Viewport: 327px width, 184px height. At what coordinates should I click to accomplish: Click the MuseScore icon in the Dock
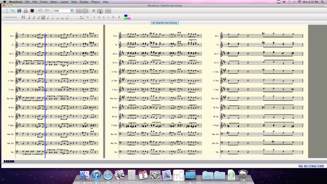(x=179, y=175)
